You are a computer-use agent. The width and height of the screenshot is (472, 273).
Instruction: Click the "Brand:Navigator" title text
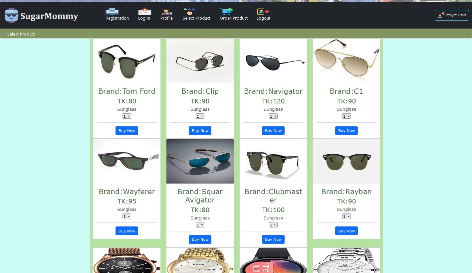point(273,91)
